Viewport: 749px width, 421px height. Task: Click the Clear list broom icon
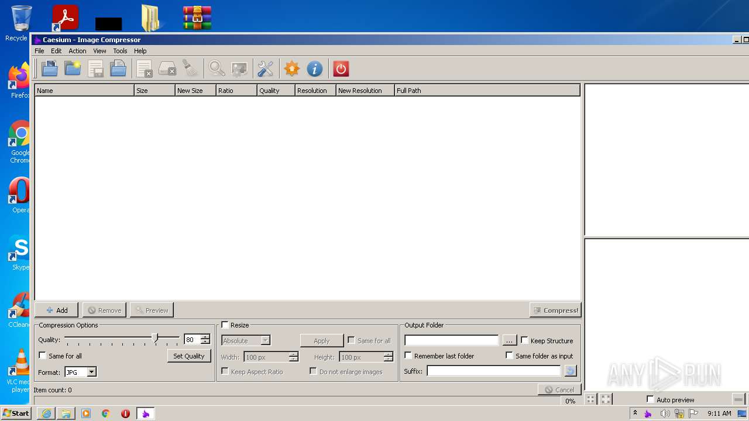tap(190, 69)
